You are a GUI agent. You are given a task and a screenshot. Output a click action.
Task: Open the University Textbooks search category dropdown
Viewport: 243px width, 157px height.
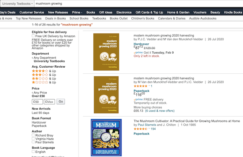click(x=17, y=4)
